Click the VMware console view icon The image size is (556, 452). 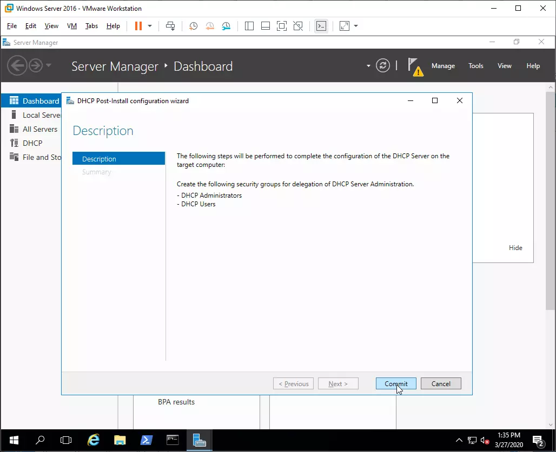point(321,26)
